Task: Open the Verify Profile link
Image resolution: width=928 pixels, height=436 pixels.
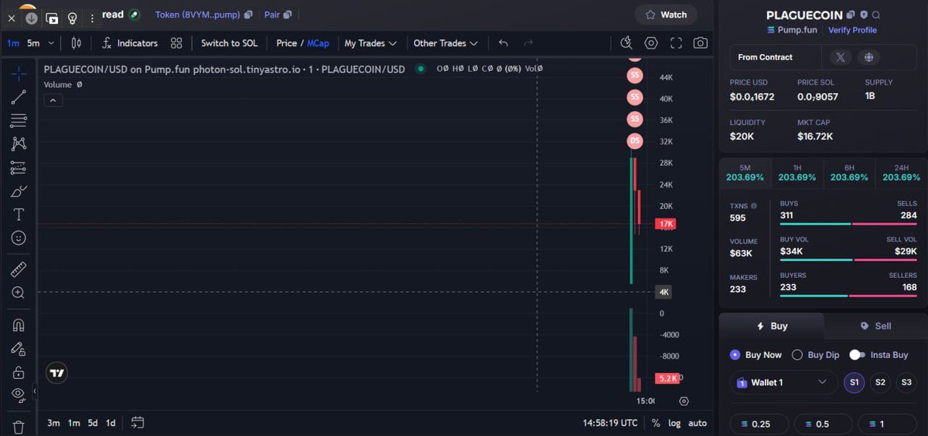Action: pos(852,30)
